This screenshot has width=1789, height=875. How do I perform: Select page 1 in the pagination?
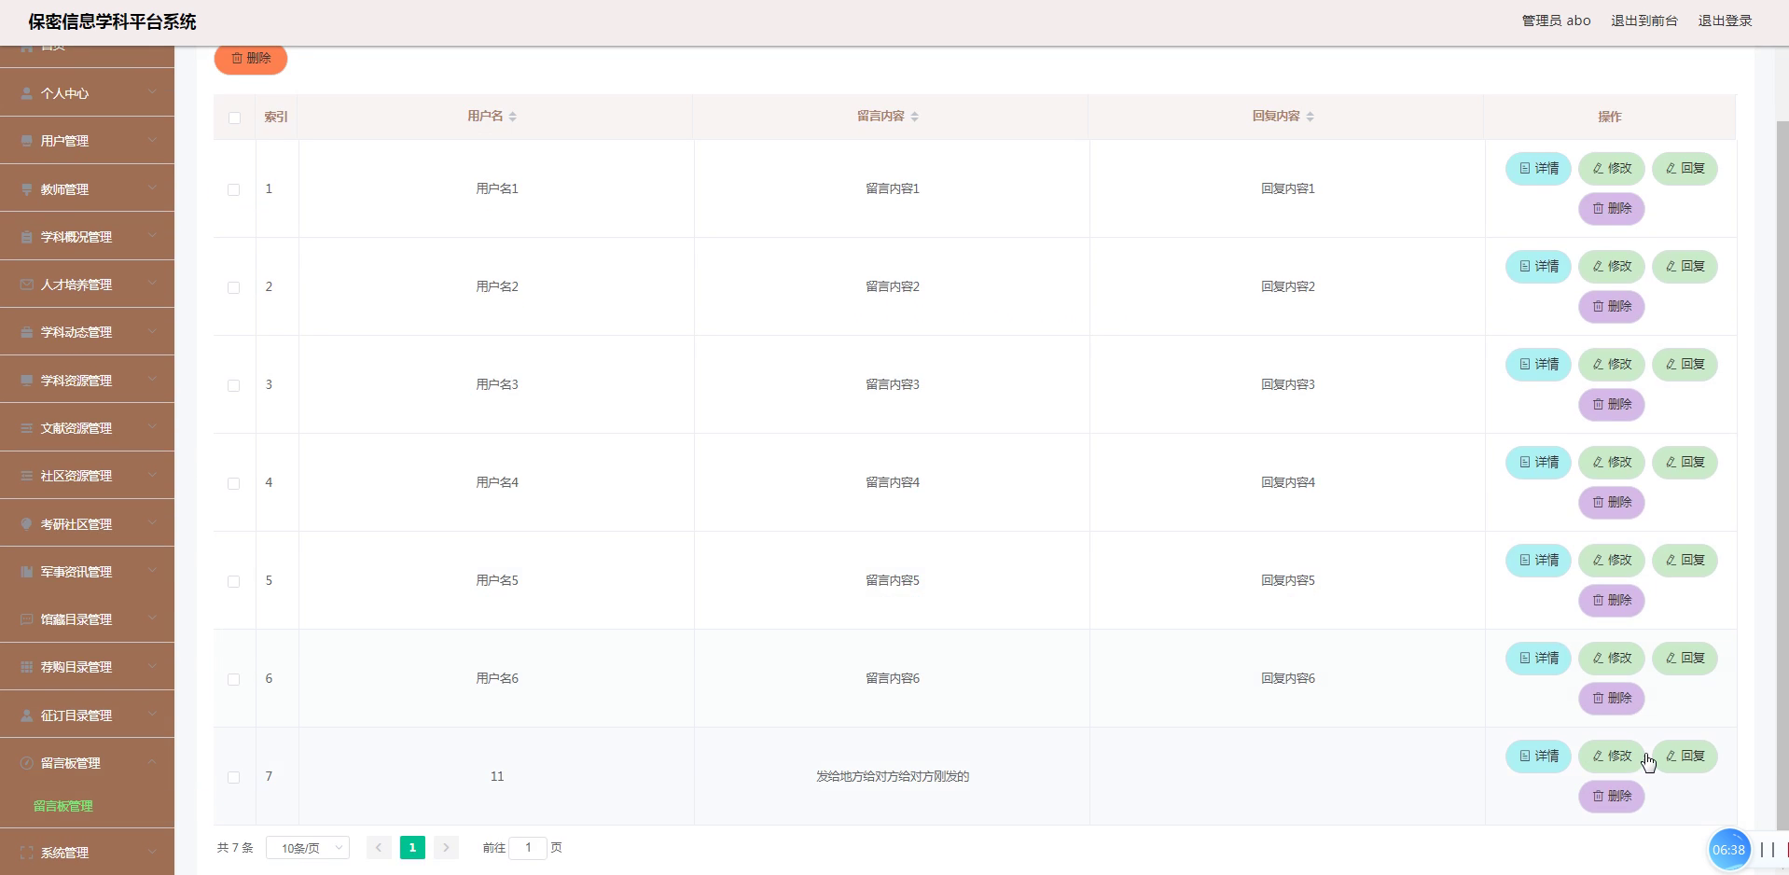click(412, 847)
